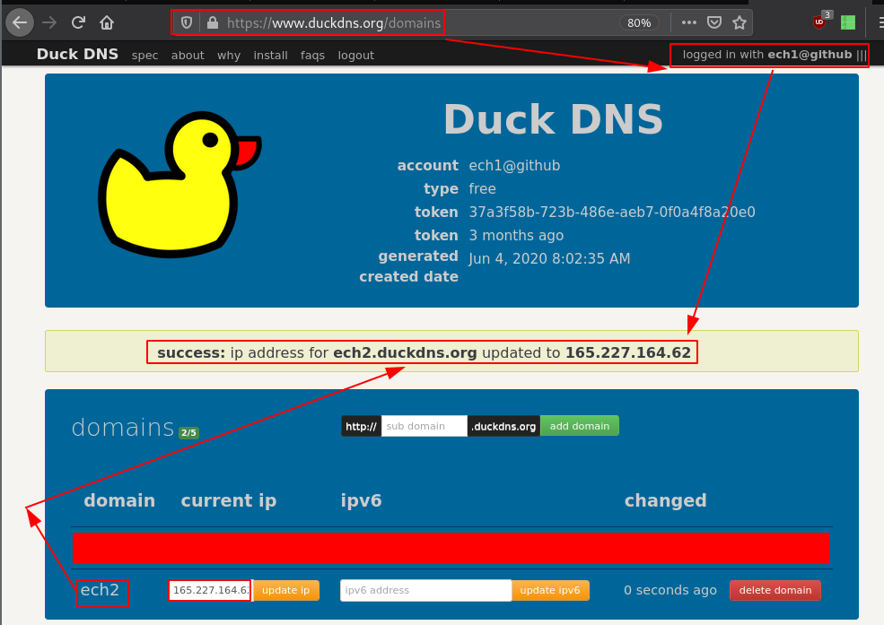Reload the page with the refresh icon

click(x=78, y=22)
